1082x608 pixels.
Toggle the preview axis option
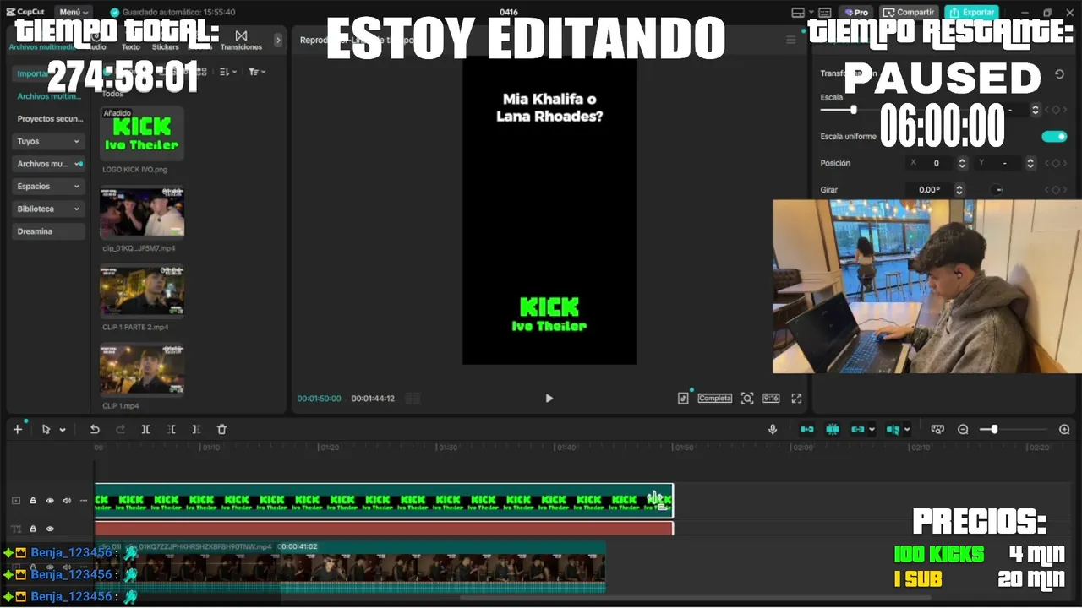(893, 429)
